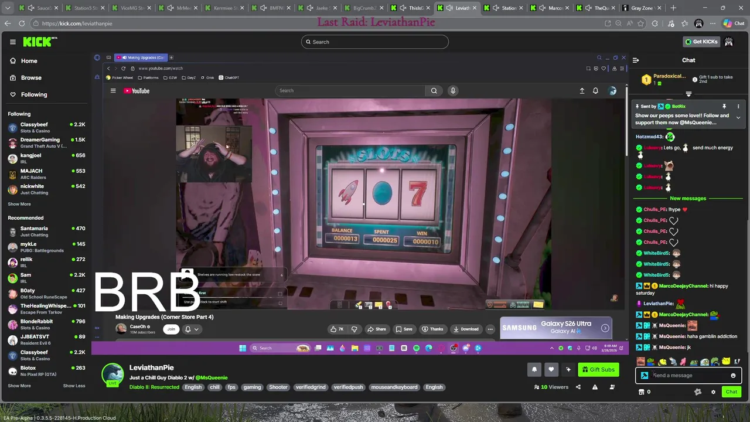Viewport: 750px width, 422px height.
Task: Click Diablo II: Resurrected category link
Action: coord(154,387)
